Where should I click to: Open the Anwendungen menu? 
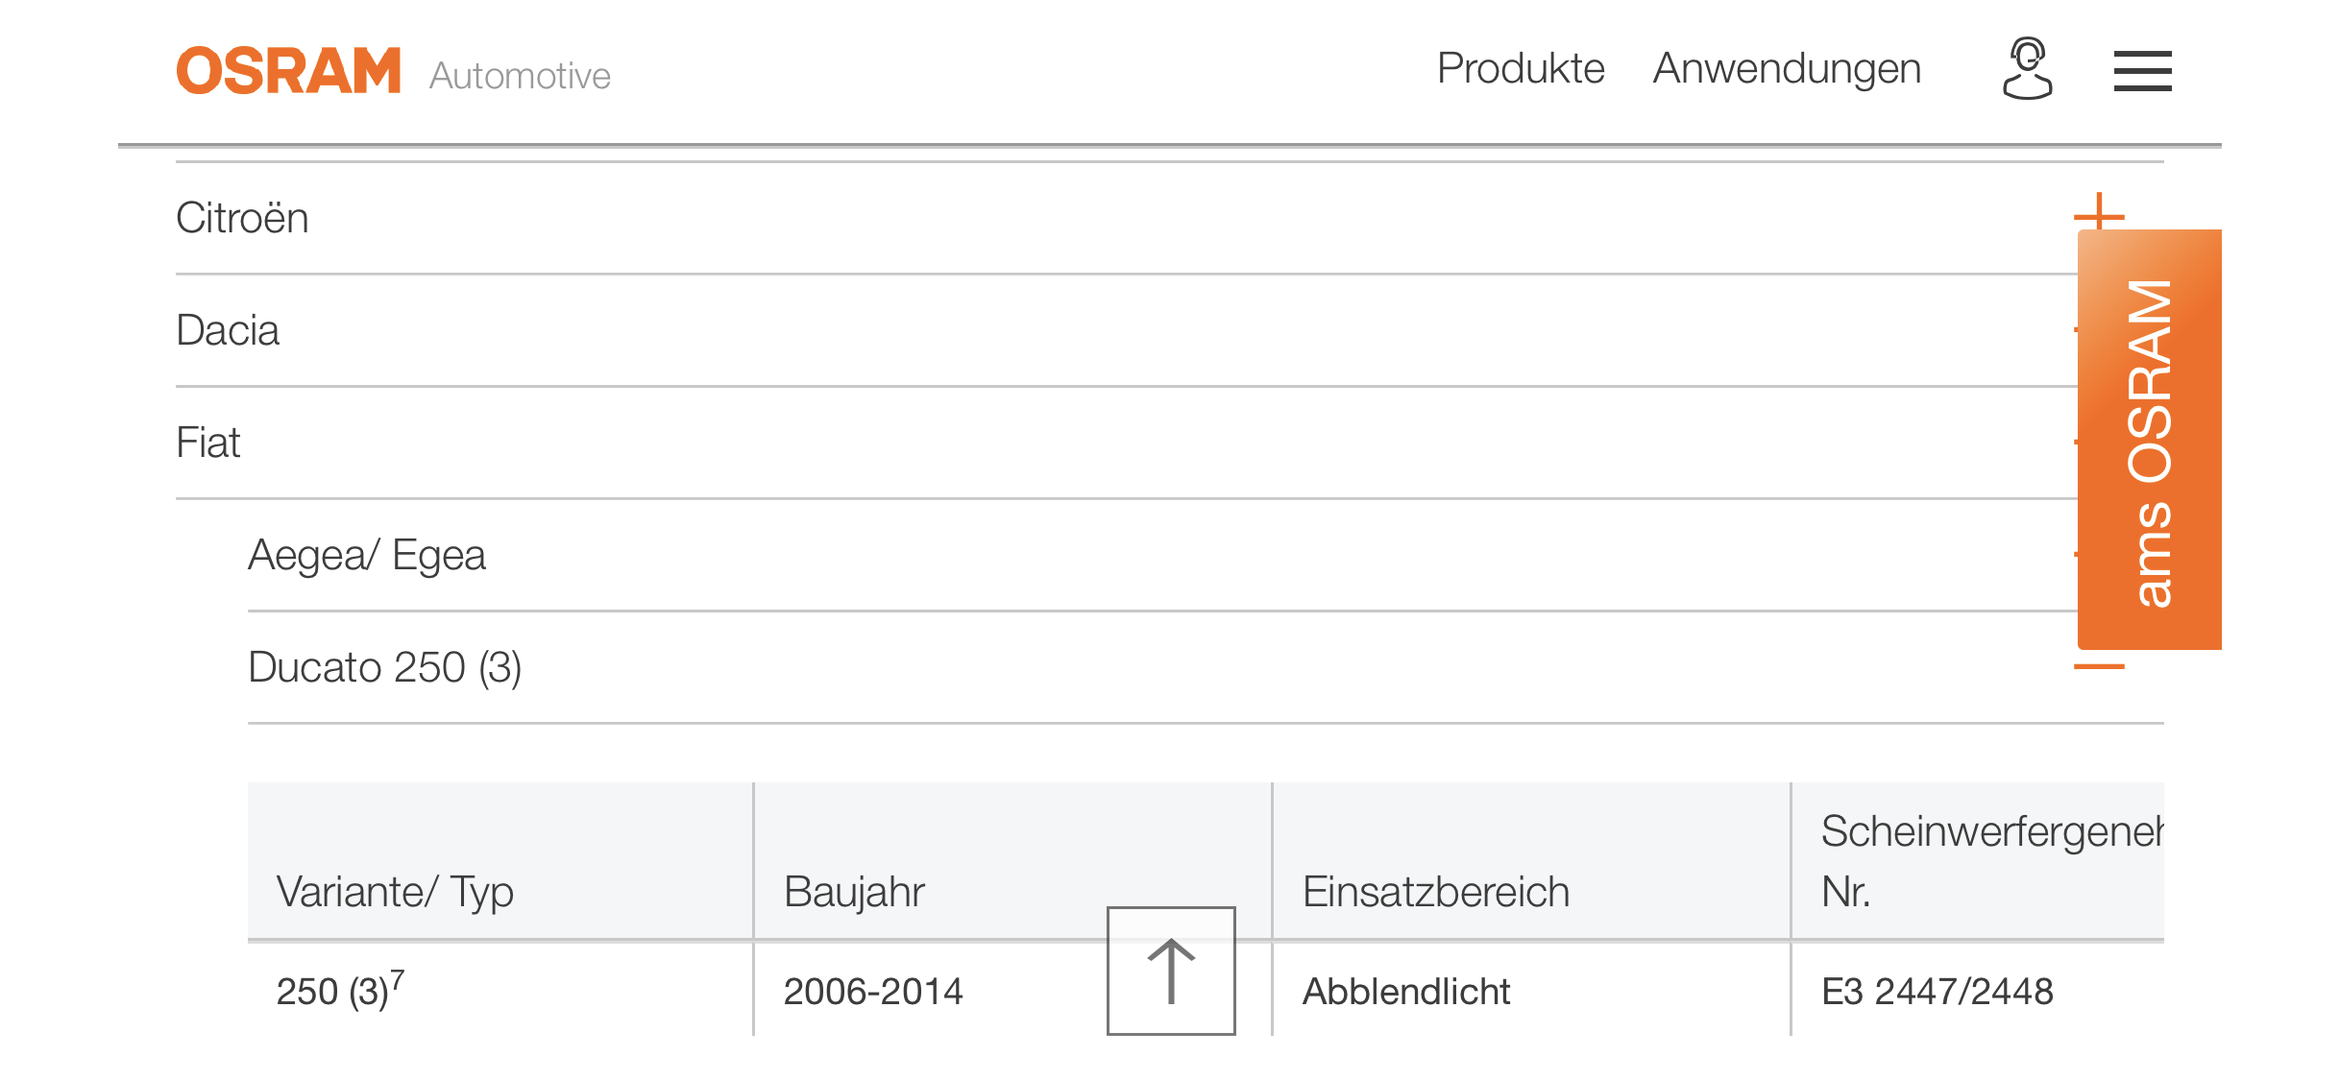tap(1787, 68)
